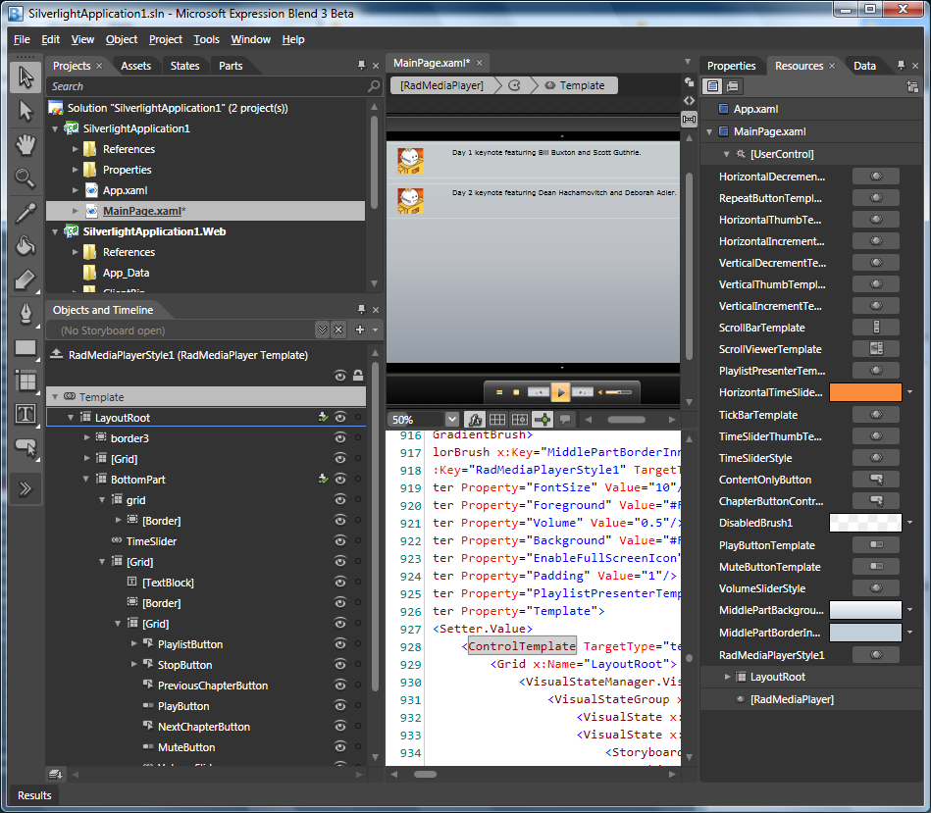The width and height of the screenshot is (931, 813).
Task: Open the Object menu
Action: click(121, 39)
